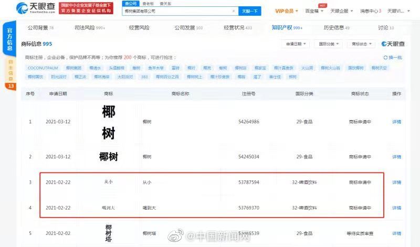Expand the 国际分类 filter dropdown
The width and height of the screenshot is (420, 247).
329,44
